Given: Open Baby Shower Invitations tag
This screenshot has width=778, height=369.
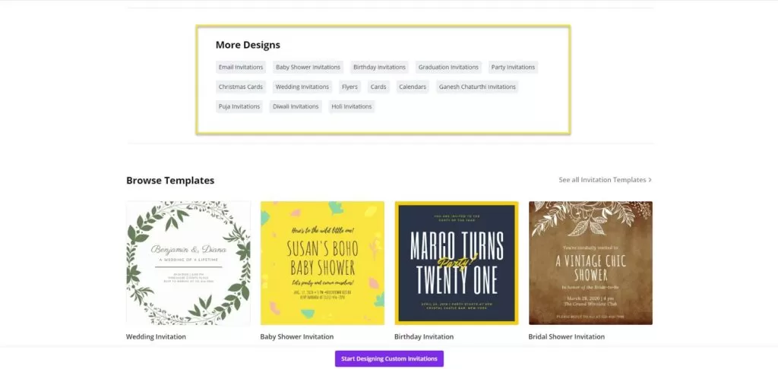Looking at the screenshot, I should tap(308, 67).
